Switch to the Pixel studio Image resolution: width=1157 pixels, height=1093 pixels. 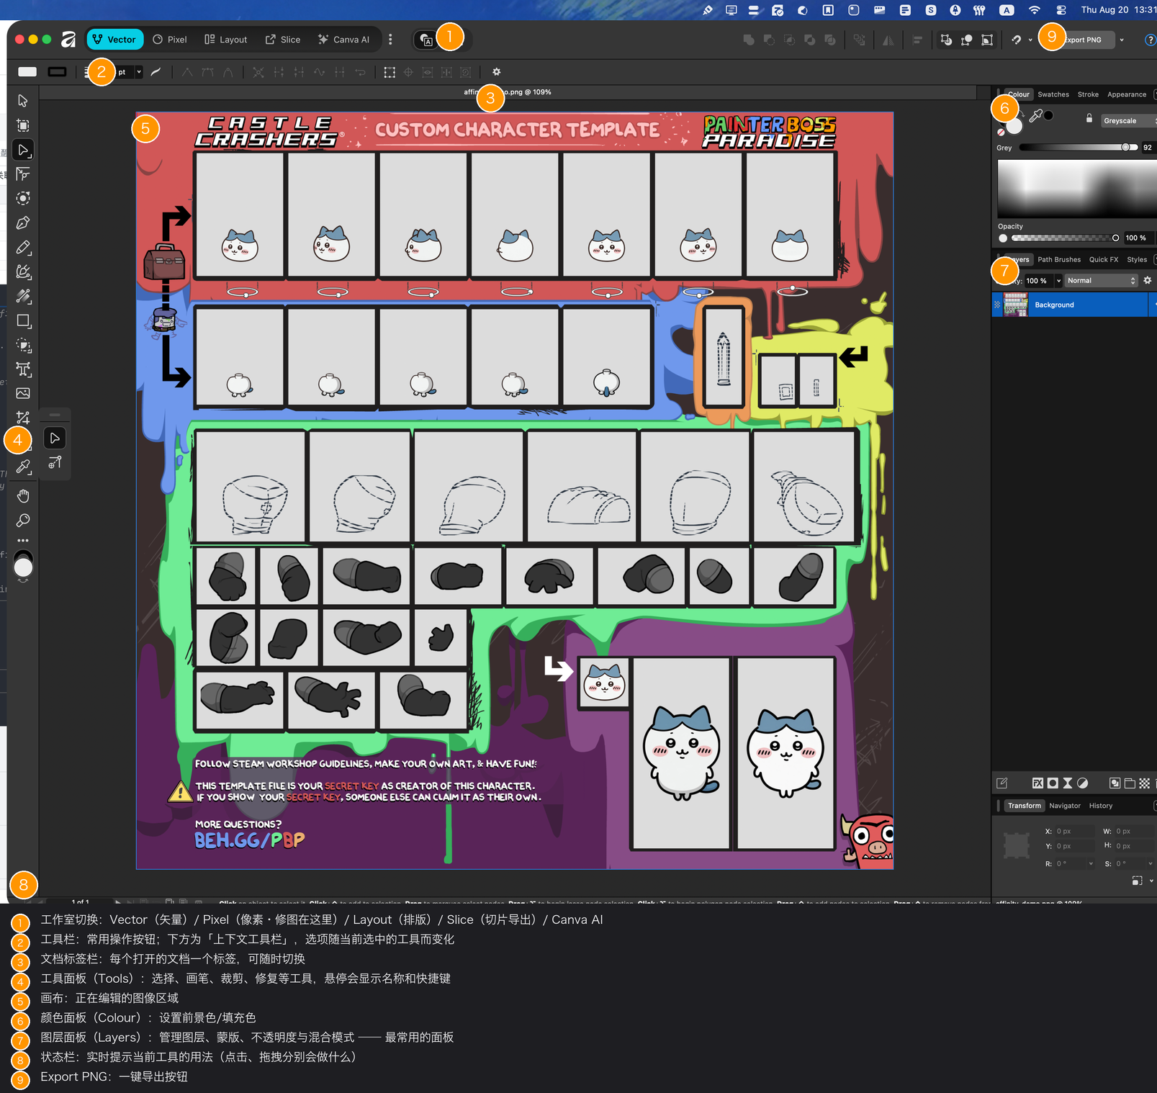[170, 40]
